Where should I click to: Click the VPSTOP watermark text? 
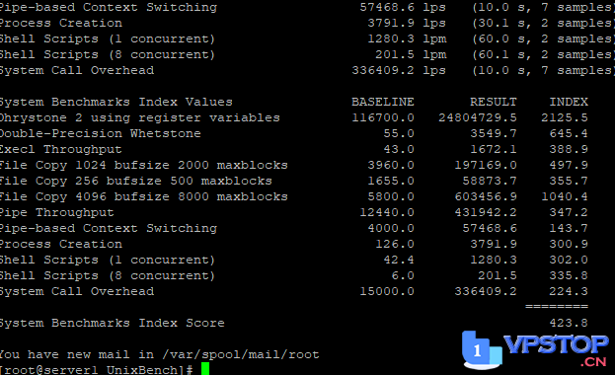(556, 344)
